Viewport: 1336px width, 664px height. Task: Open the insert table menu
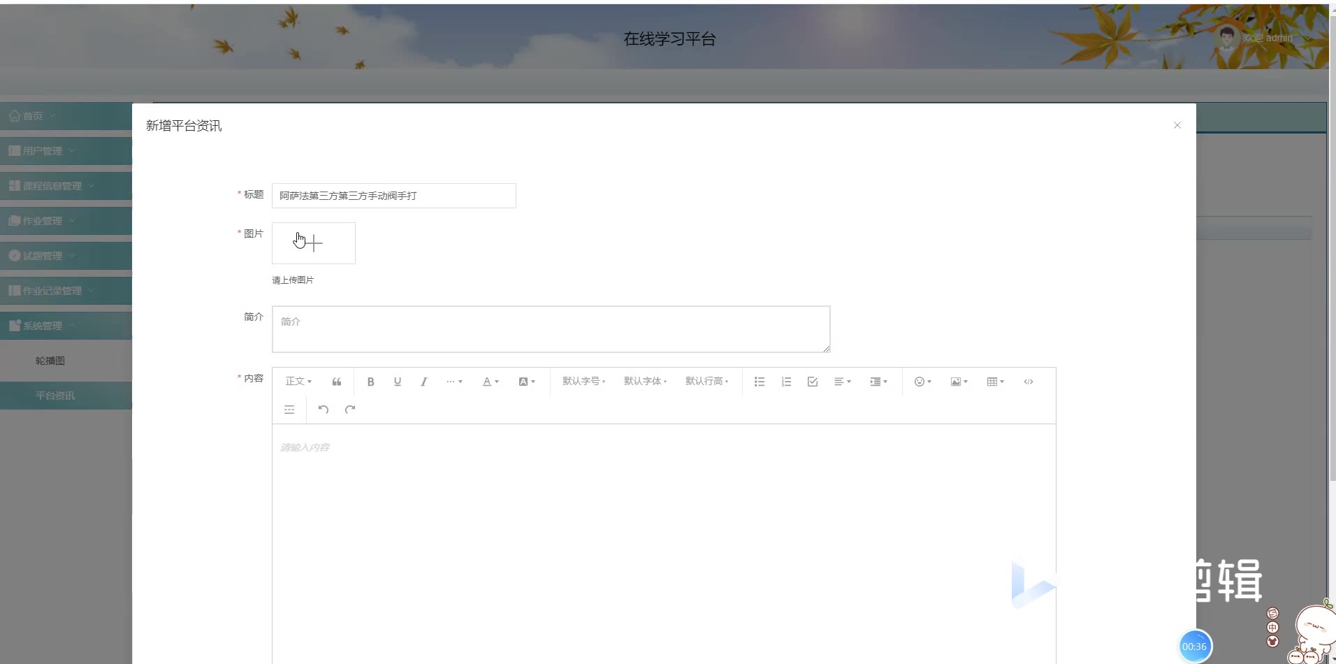coord(996,382)
